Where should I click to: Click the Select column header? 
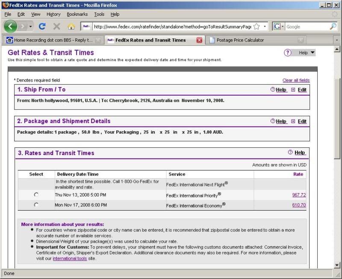(x=36, y=174)
